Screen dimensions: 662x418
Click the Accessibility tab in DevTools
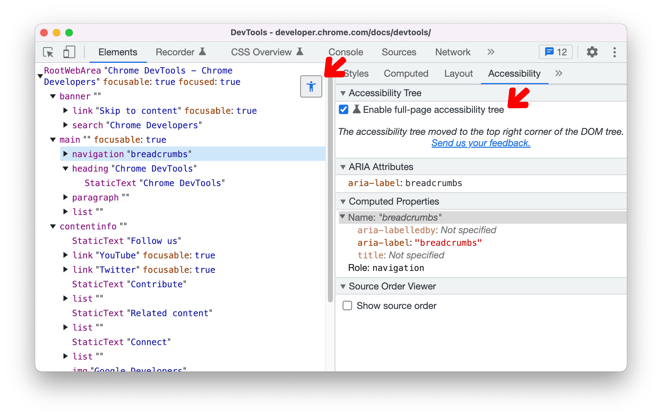514,74
